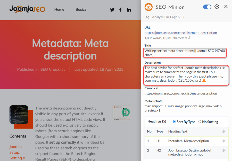Click the 'Metadata: Meta description' page heading

coord(70,50)
